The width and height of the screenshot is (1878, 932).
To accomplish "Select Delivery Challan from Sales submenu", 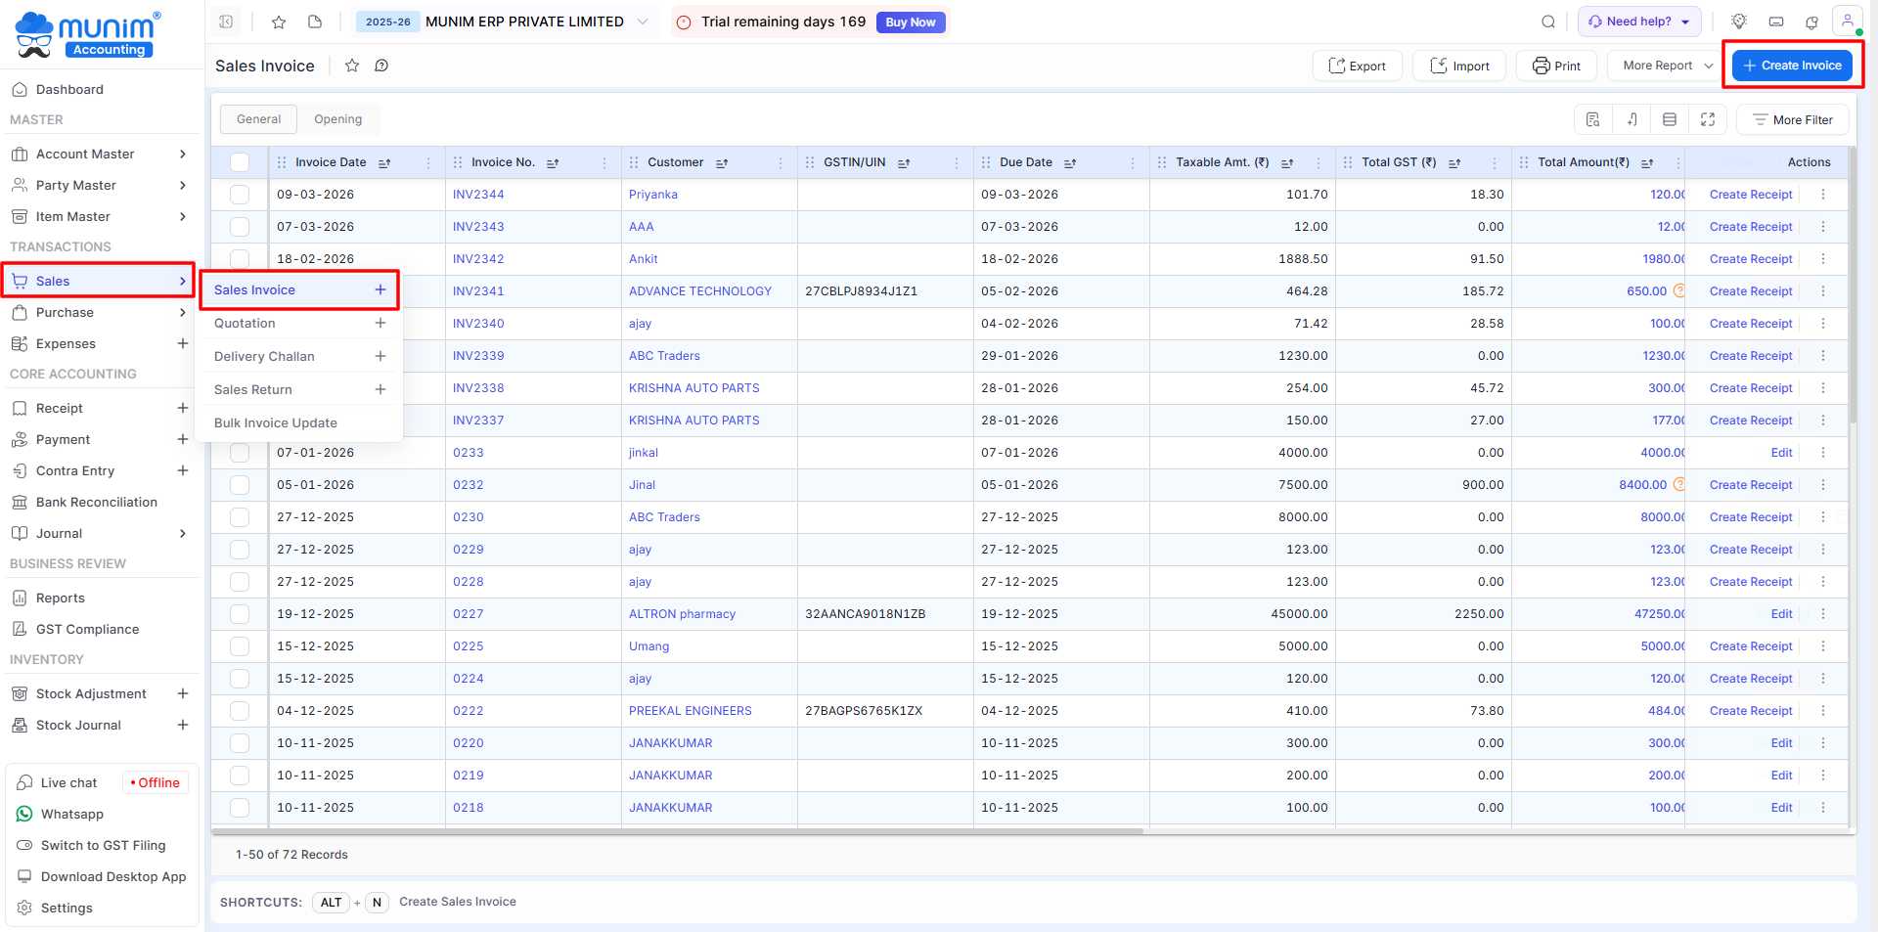I will click(x=264, y=356).
